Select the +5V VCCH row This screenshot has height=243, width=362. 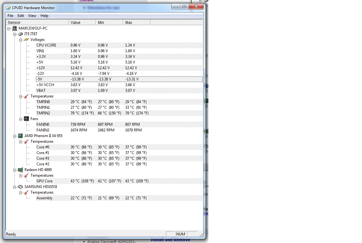119,85
